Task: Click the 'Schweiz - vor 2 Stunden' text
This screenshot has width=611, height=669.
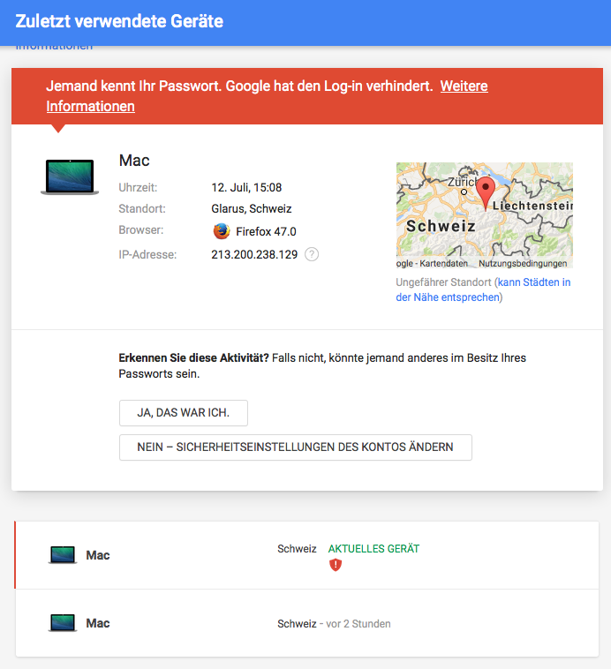Action: (x=334, y=624)
